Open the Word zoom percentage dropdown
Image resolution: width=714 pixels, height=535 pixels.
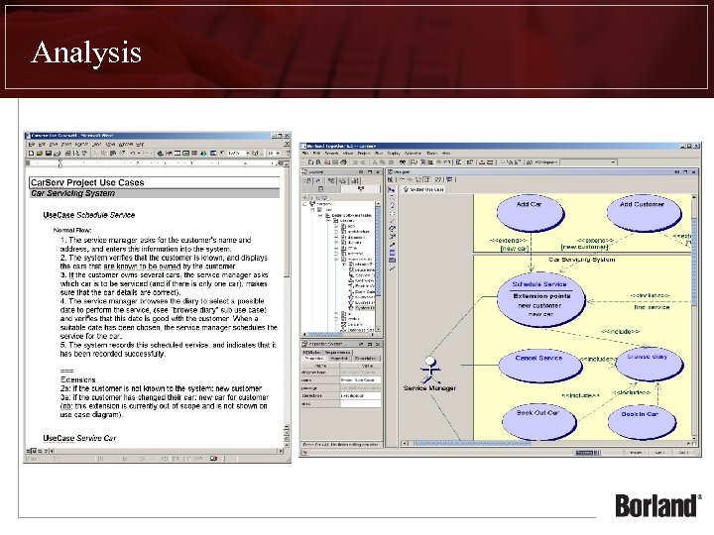(x=247, y=154)
